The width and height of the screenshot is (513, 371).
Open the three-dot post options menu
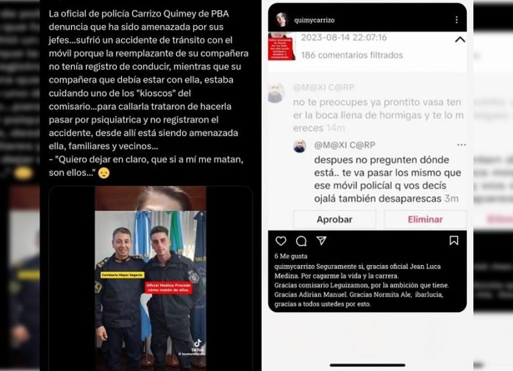pyautogui.click(x=457, y=20)
